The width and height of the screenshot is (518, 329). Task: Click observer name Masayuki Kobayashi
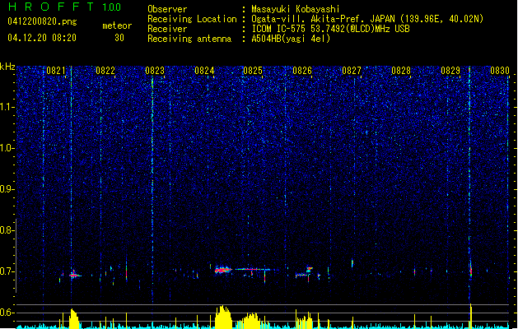pyautogui.click(x=296, y=9)
